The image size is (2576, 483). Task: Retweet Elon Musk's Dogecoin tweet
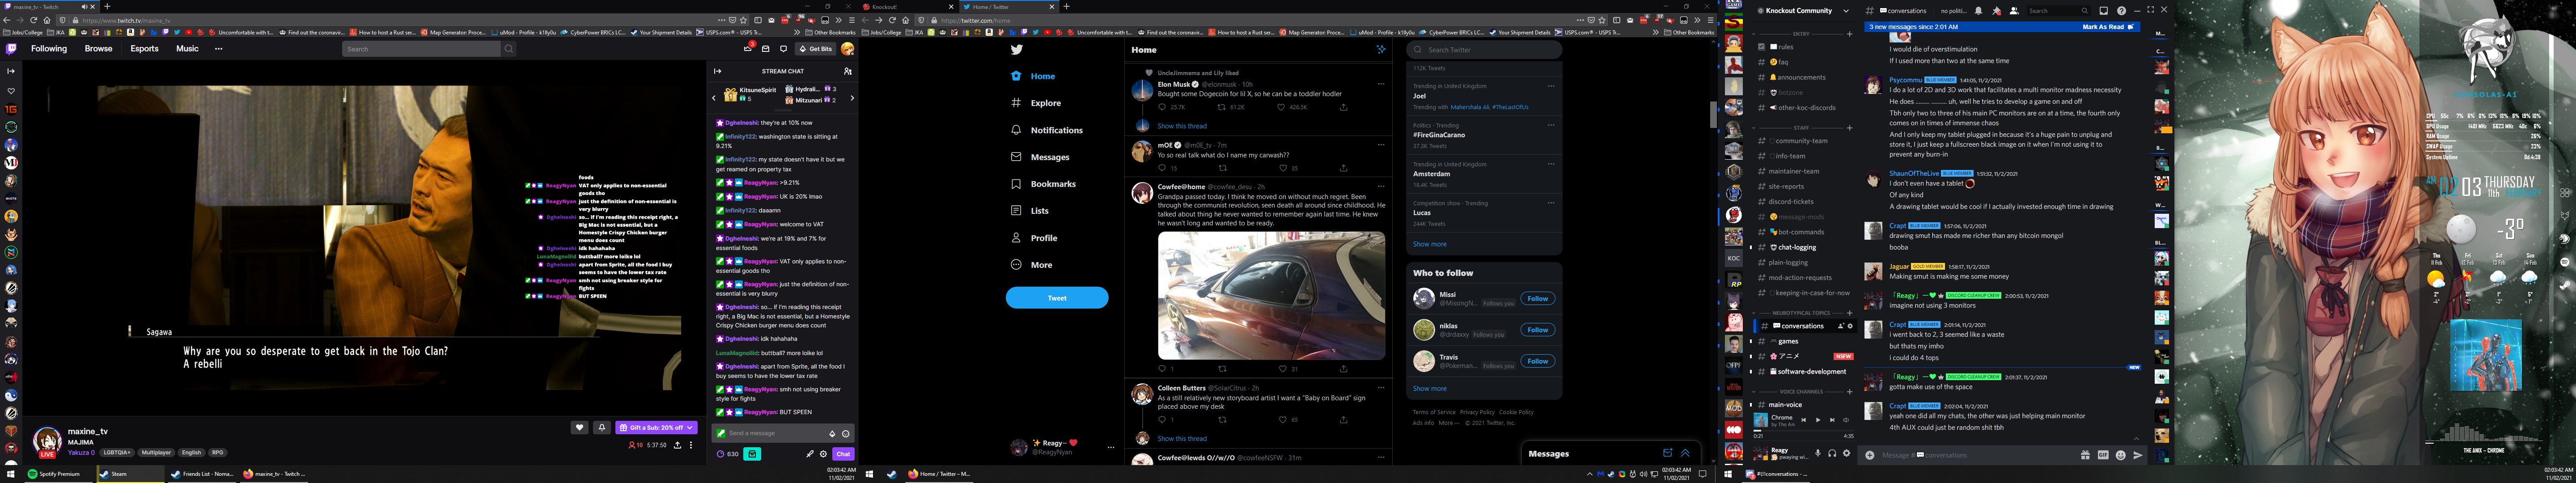click(1222, 107)
